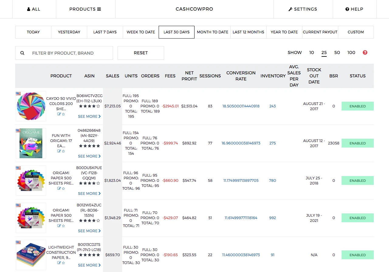Toggle Enabled status for ASIN B012WE4ZUC row
This screenshot has height=272, width=389.
click(358, 218)
